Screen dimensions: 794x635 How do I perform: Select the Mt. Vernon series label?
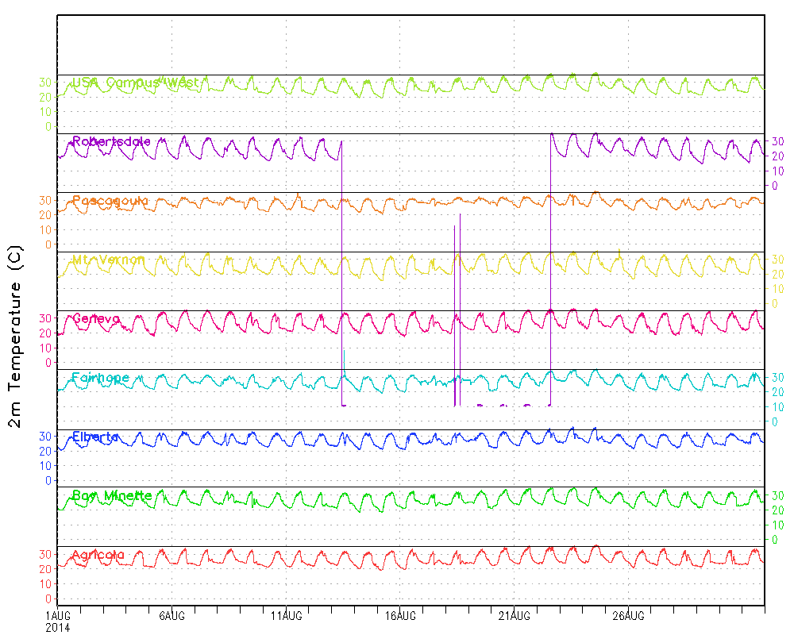(109, 260)
